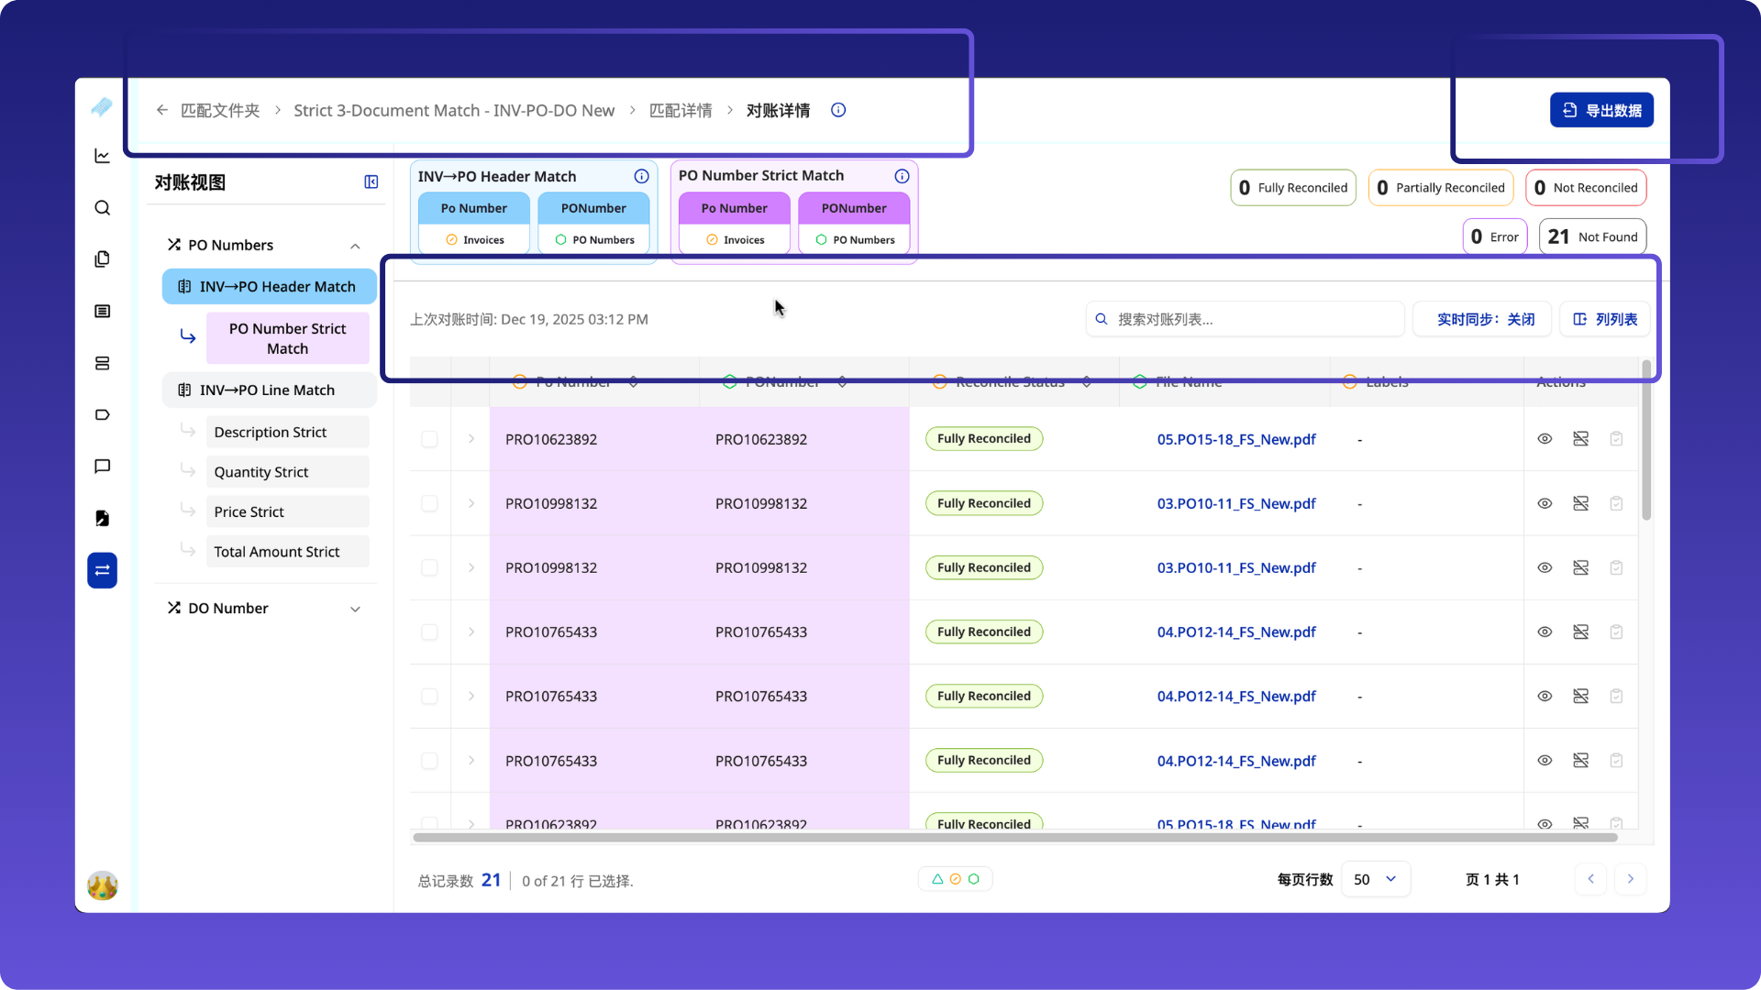
Task: Open the comments icon in left sidebar
Action: (x=102, y=466)
